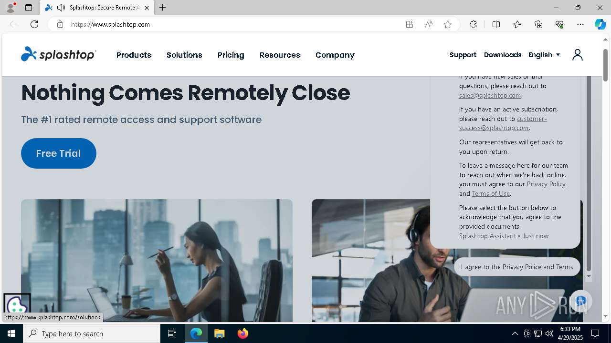
Task: Close the Splashtop tab
Action: click(x=147, y=8)
